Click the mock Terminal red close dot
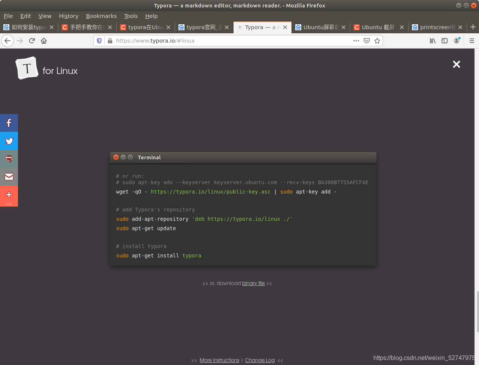Screen dimensions: 479x365 point(116,157)
